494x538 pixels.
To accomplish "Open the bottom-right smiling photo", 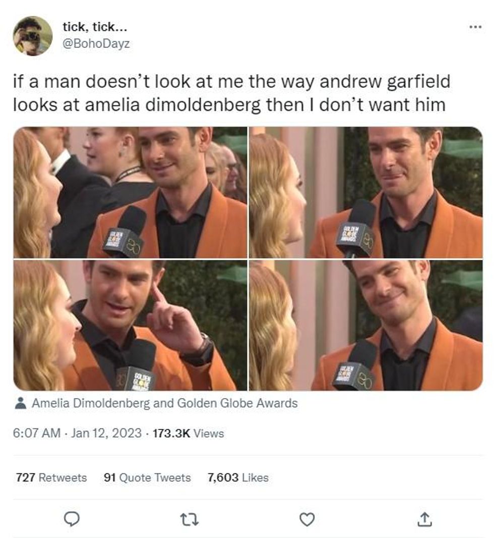I will 366,325.
